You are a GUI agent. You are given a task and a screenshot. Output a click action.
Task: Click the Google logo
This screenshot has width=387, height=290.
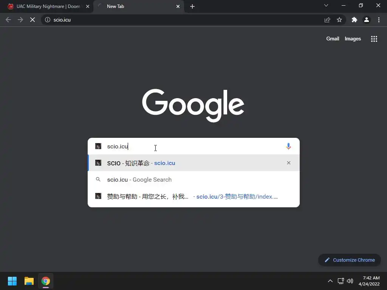pyautogui.click(x=193, y=105)
